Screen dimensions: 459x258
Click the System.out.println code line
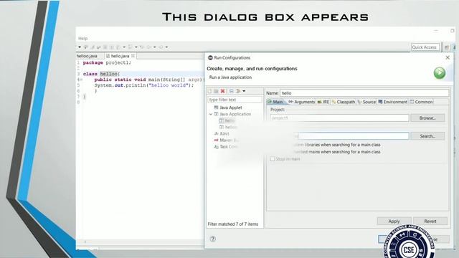144,85
